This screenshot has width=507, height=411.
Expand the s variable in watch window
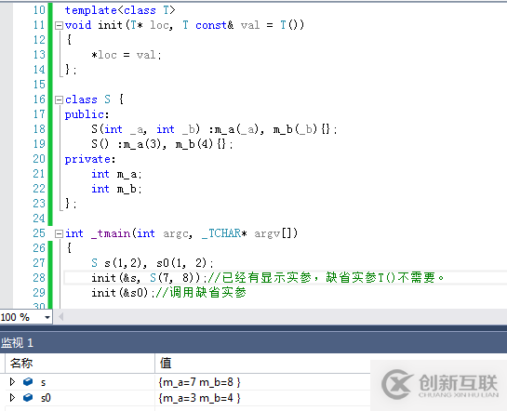click(x=12, y=382)
